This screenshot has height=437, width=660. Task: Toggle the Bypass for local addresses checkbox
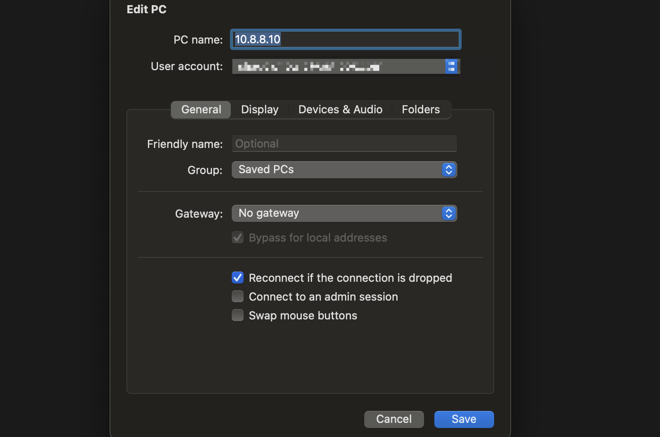click(238, 238)
